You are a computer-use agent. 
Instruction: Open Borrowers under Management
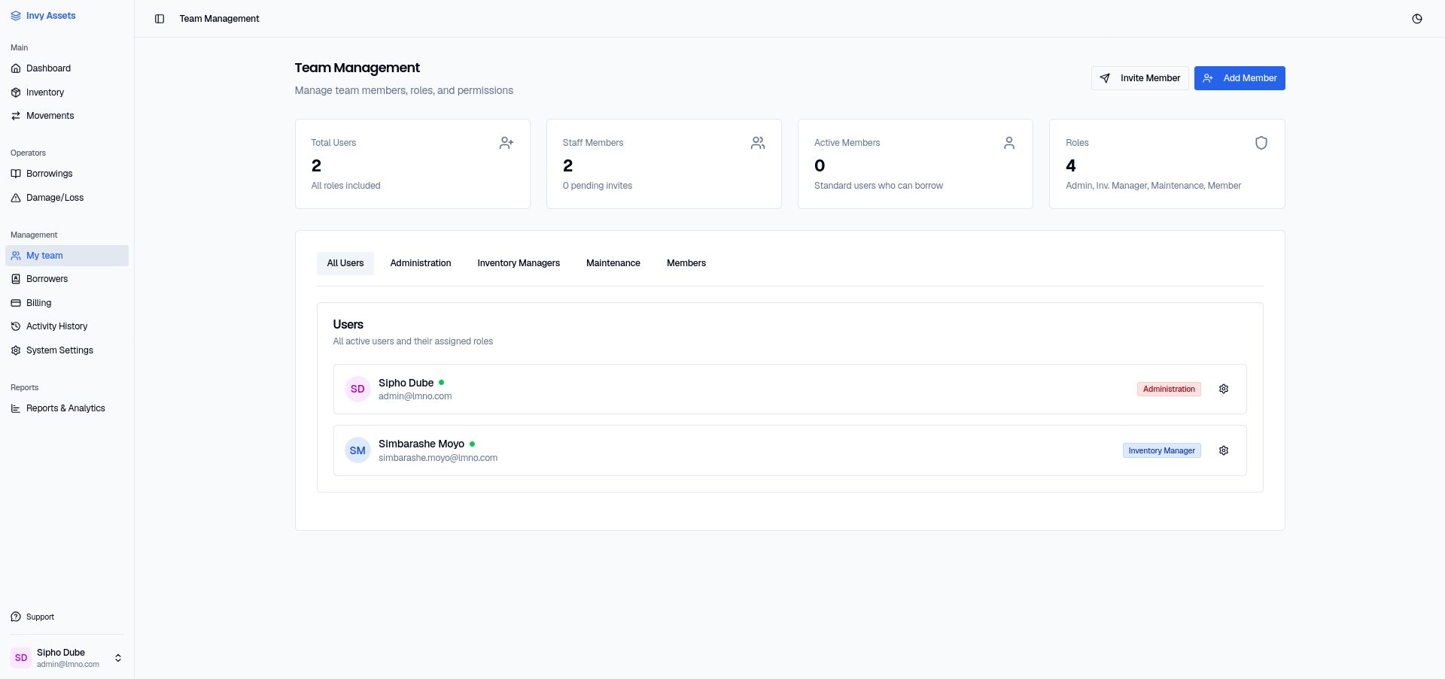click(x=67, y=279)
